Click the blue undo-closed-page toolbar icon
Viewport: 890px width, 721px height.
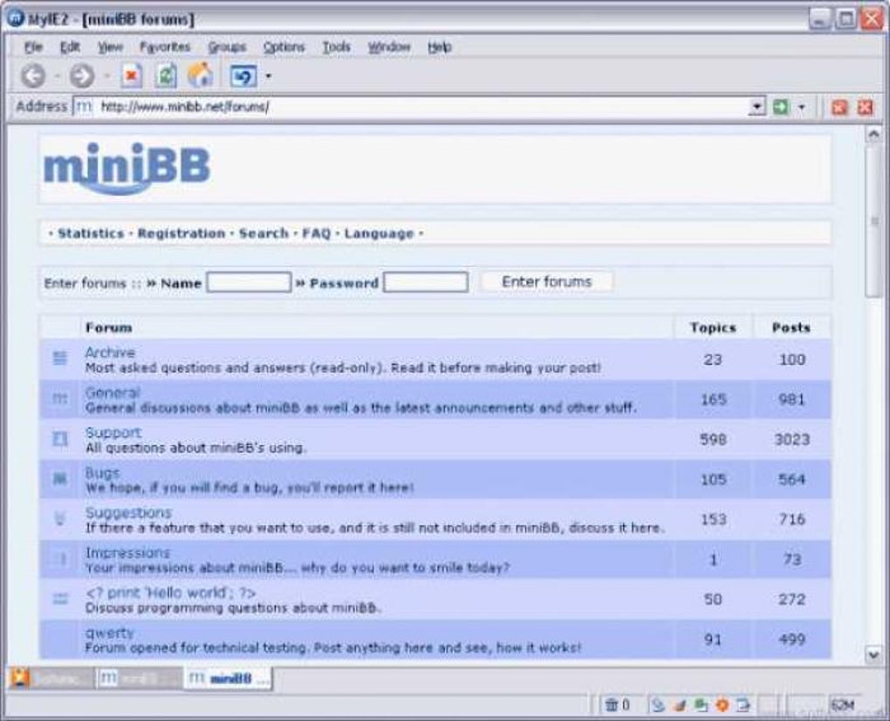(243, 74)
